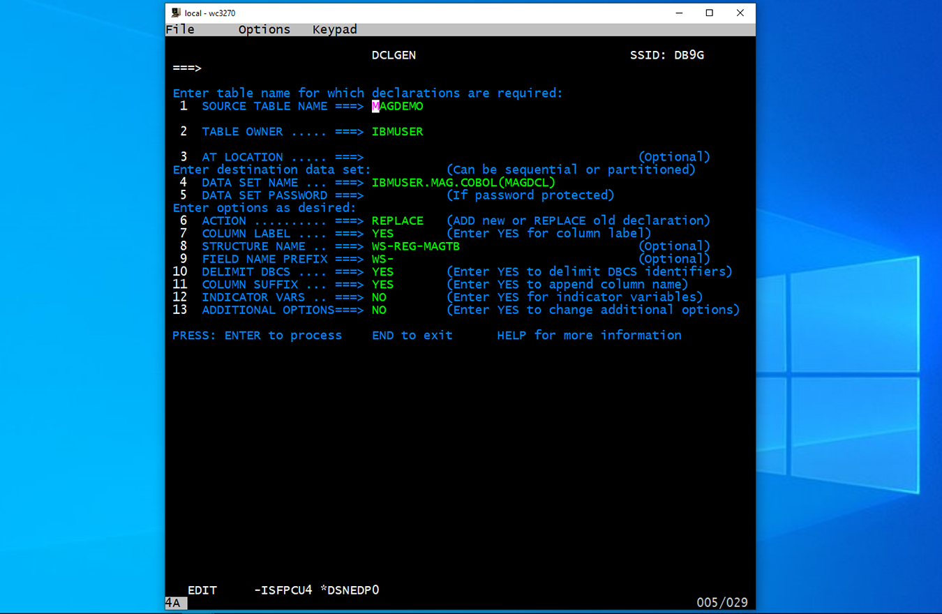Select the DATA SET NAME field IBMUSER.MAG.COBOL(MAGDCL)

(x=463, y=183)
